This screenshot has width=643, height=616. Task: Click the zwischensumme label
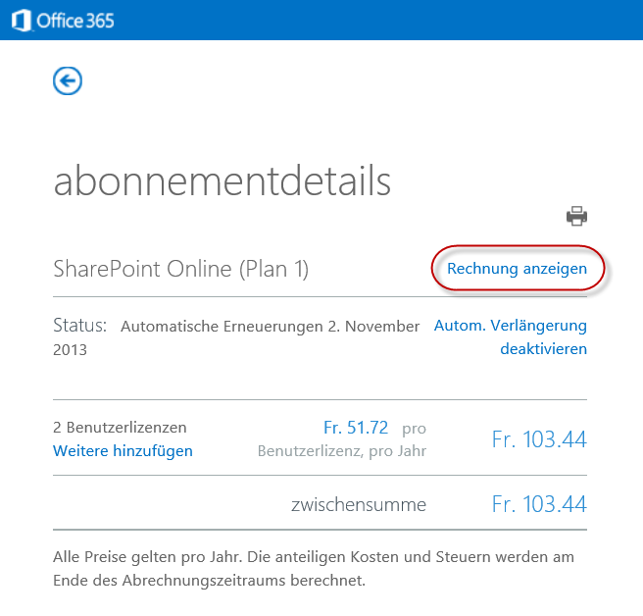[x=359, y=504]
